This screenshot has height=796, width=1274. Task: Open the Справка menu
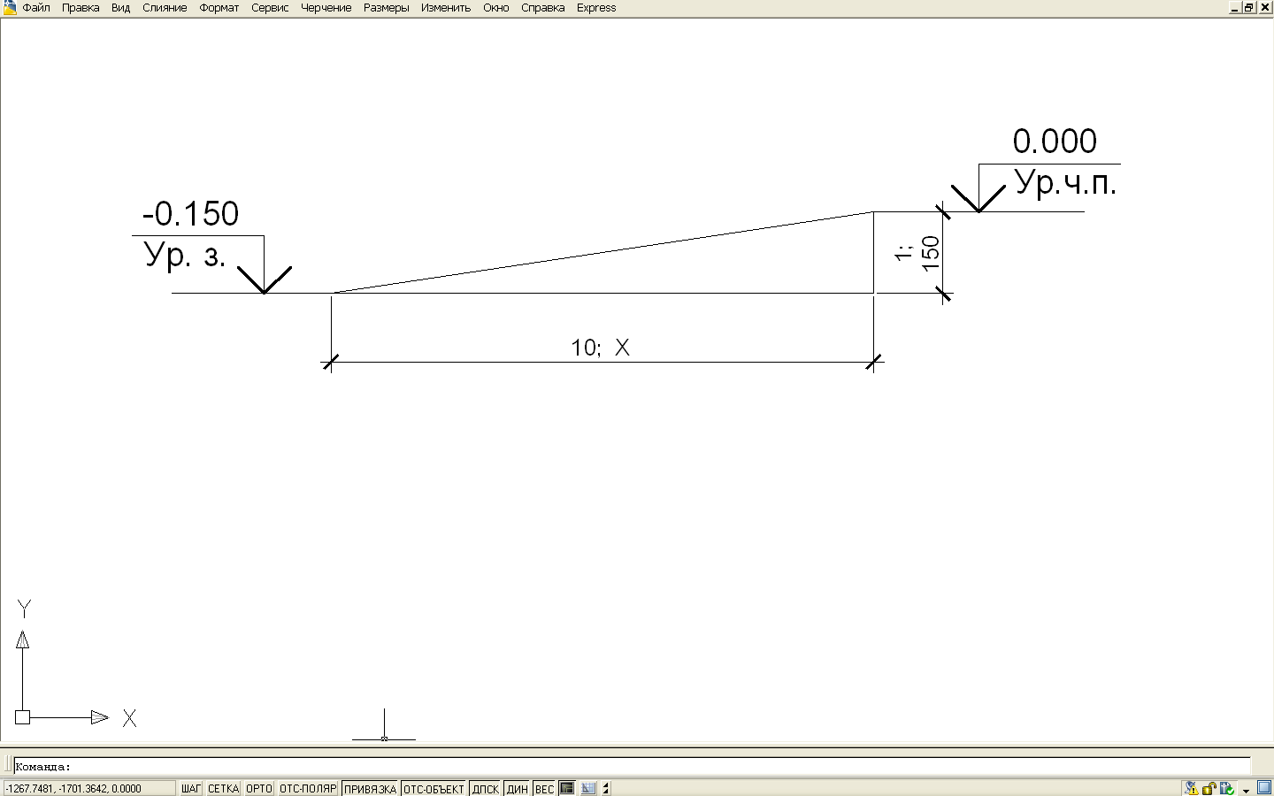[543, 8]
